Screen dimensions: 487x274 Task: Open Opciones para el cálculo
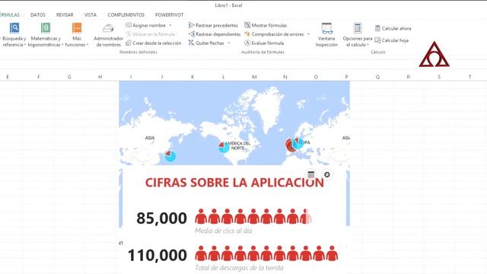click(x=358, y=35)
